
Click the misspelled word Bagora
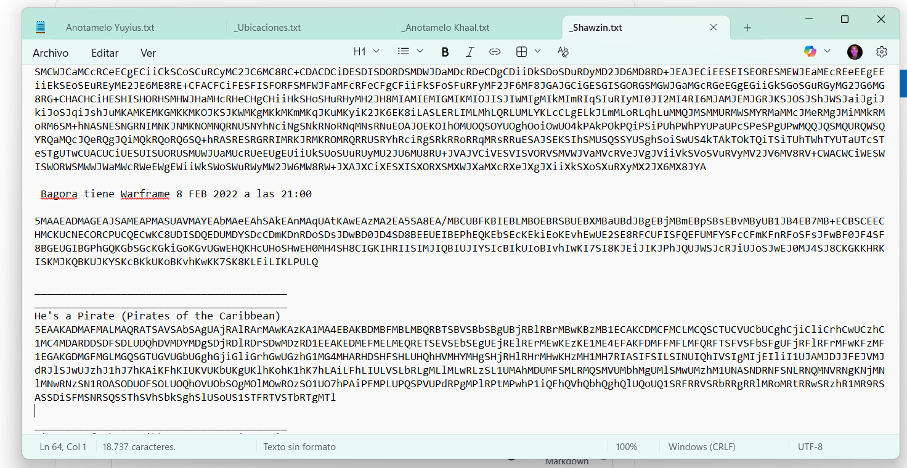tap(59, 194)
